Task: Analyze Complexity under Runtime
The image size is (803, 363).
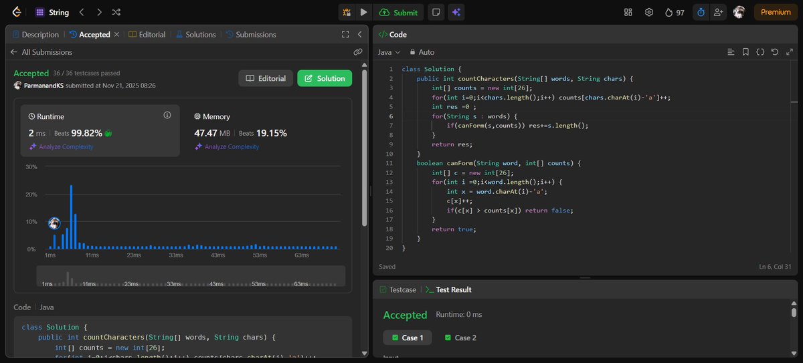Action: click(x=61, y=146)
